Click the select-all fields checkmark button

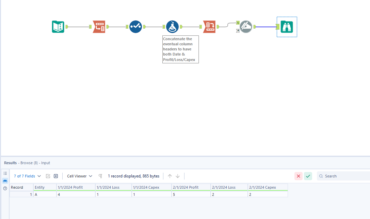48,176
